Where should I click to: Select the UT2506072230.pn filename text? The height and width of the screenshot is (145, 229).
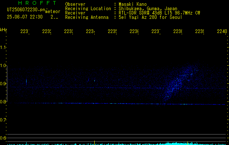tap(26, 10)
